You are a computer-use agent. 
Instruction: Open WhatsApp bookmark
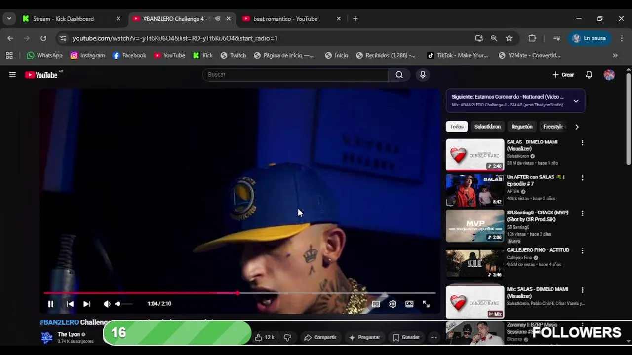[x=44, y=55]
